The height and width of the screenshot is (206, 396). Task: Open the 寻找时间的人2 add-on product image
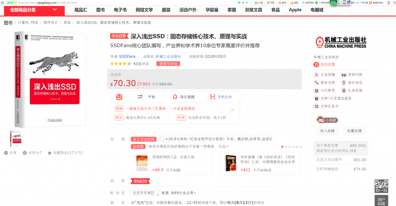point(142,163)
